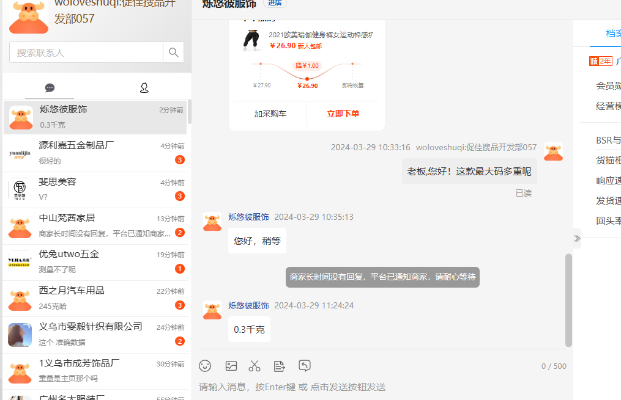Click 立即下单 order now button
621x400 pixels.
[343, 114]
